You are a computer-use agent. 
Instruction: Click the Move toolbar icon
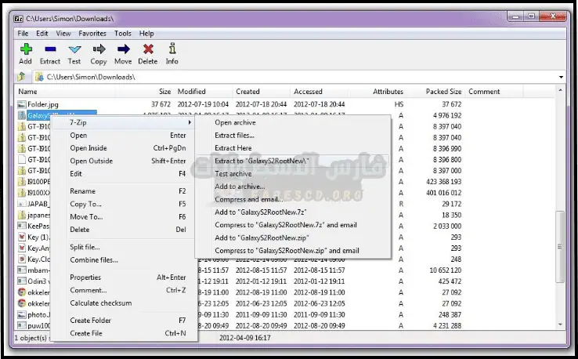click(123, 53)
